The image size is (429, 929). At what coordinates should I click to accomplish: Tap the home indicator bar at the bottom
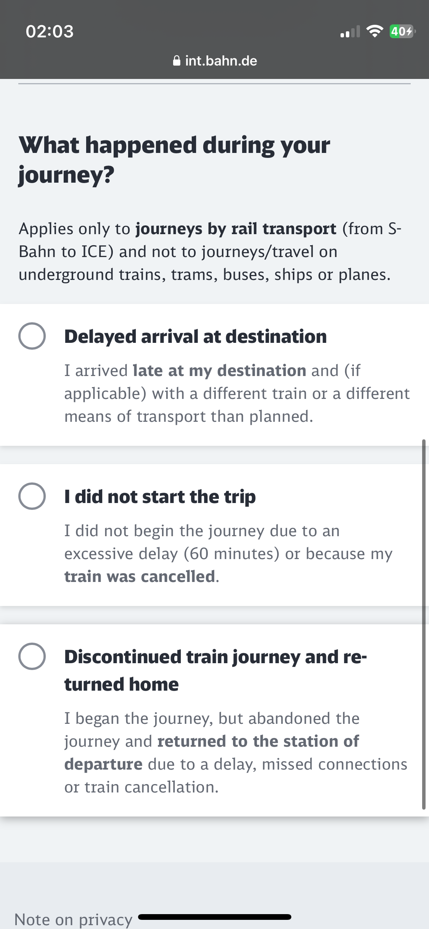point(215,917)
